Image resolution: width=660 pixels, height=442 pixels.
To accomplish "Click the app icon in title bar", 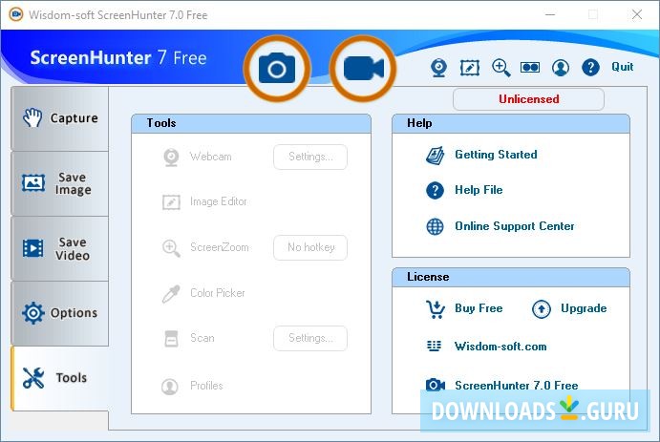I will pyautogui.click(x=16, y=14).
